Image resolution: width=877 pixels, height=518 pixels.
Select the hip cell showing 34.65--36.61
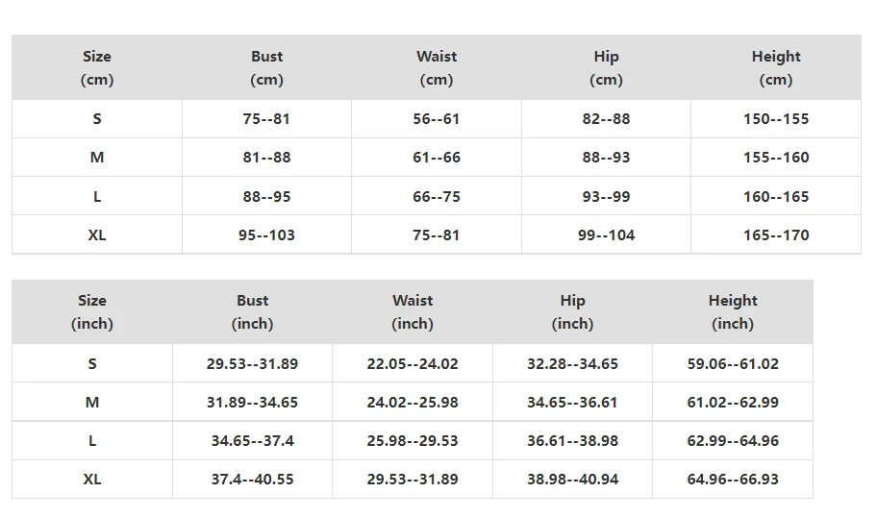(x=572, y=403)
